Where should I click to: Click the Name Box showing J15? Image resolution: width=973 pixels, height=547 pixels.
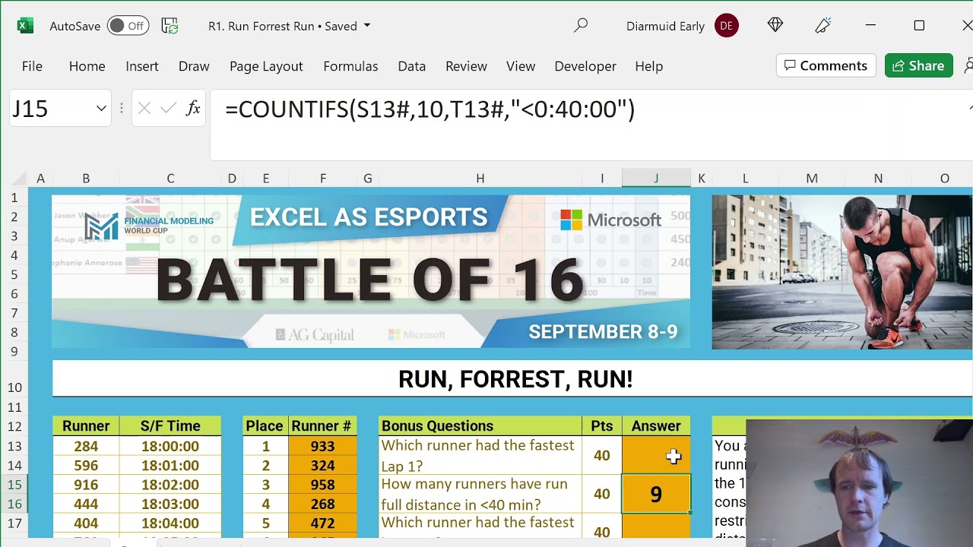[50, 109]
